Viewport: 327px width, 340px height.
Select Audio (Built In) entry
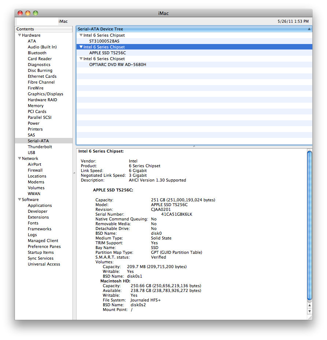point(42,47)
